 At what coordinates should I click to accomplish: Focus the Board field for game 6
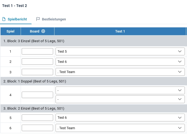click(38, 128)
